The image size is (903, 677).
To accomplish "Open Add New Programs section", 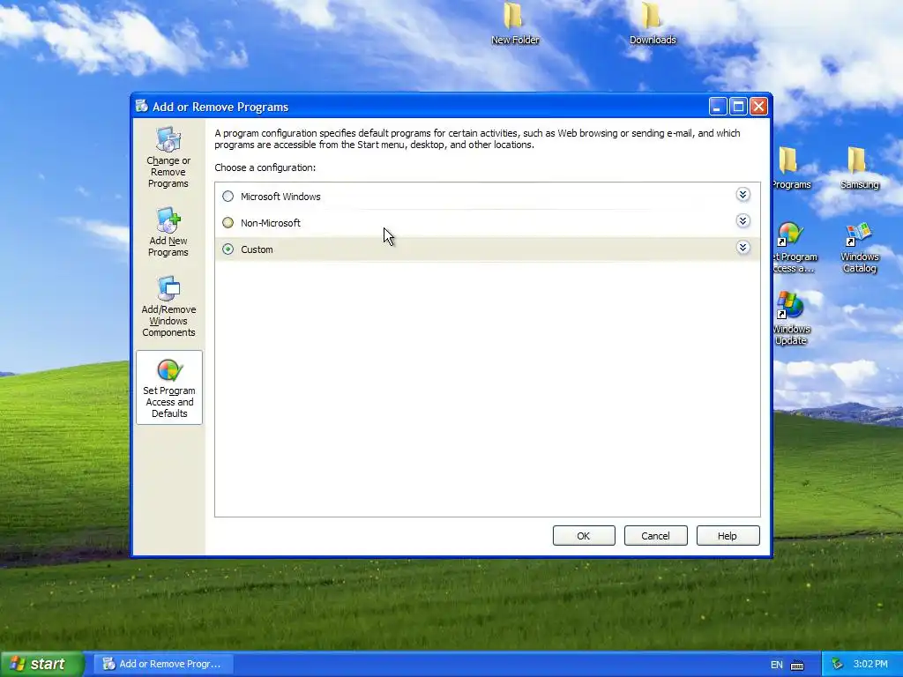I will [x=168, y=232].
